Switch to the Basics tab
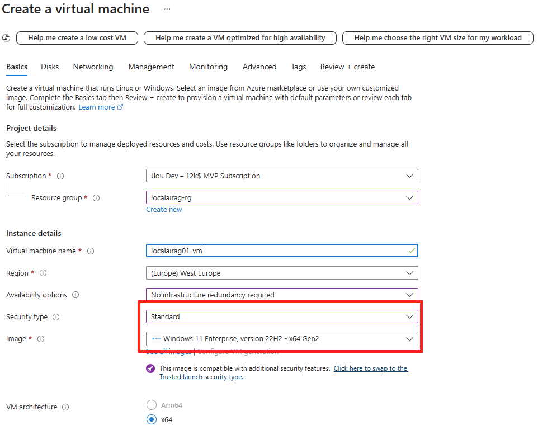Viewport: 538px width, 430px height. 17,67
